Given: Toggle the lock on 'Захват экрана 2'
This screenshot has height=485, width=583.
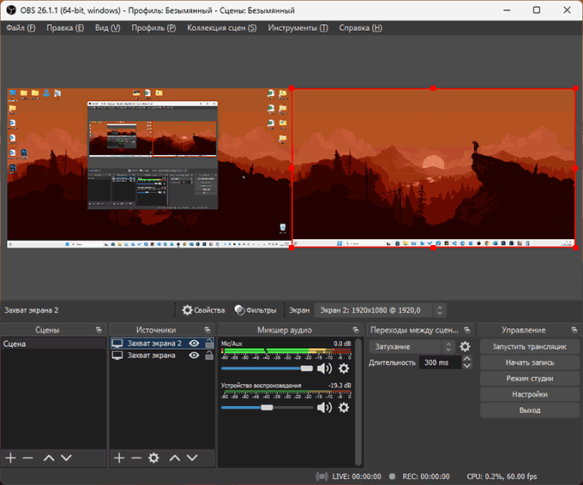Looking at the screenshot, I should click(208, 344).
